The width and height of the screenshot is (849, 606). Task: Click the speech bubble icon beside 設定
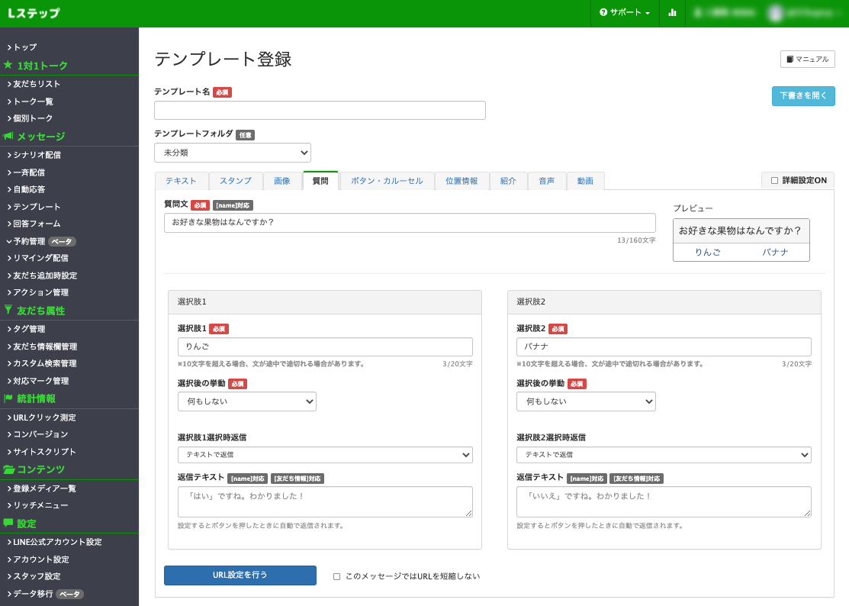(x=8, y=524)
